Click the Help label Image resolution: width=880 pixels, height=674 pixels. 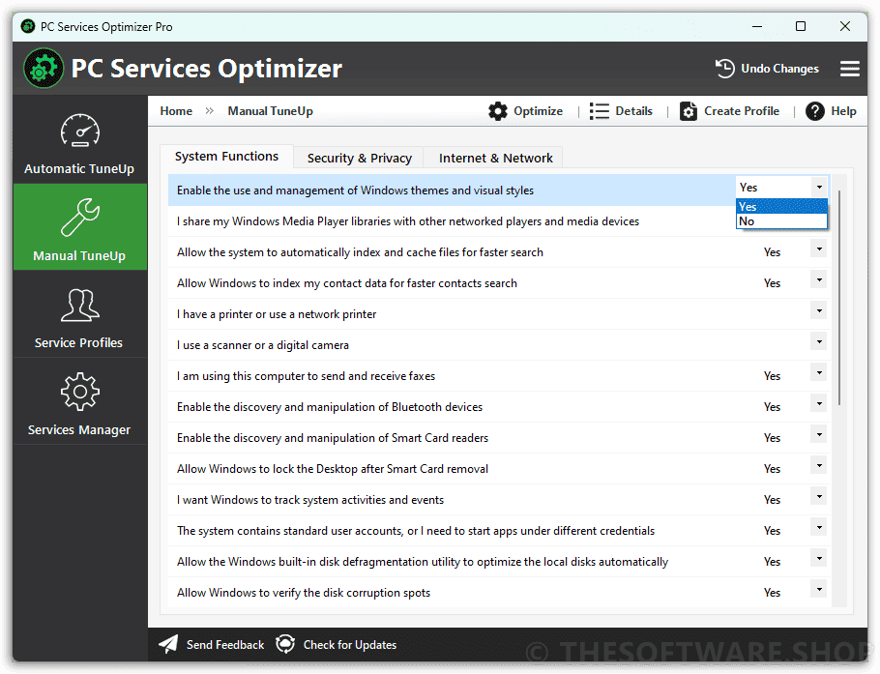point(843,111)
